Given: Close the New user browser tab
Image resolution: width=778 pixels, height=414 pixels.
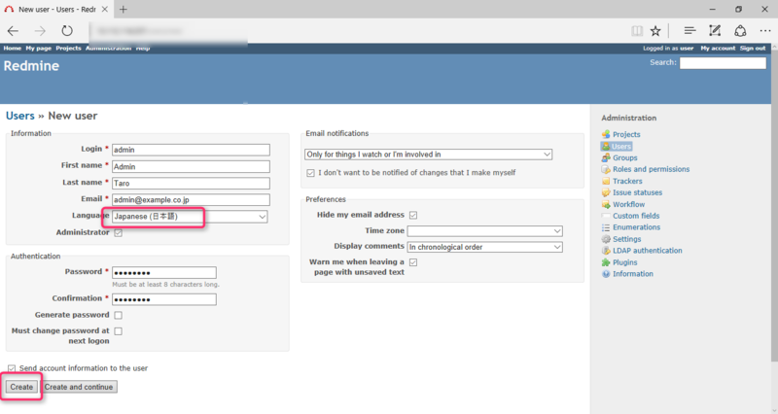Looking at the screenshot, I should coord(105,9).
